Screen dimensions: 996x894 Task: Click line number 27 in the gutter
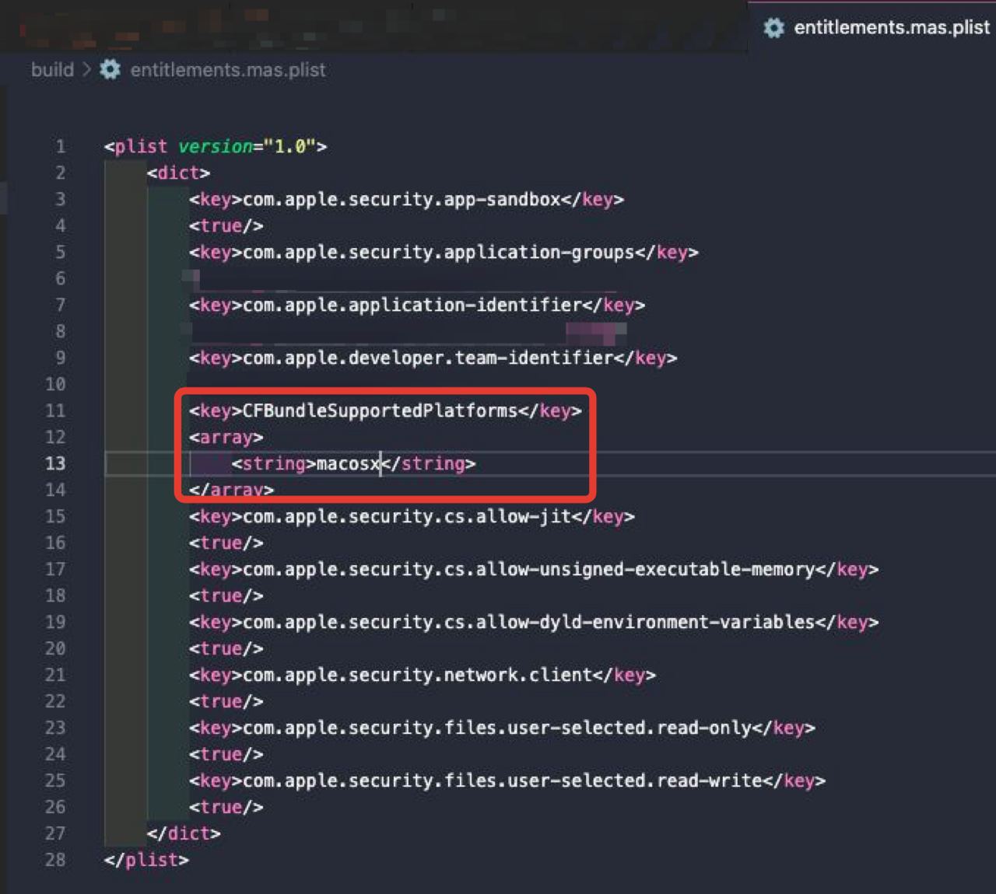[55, 833]
